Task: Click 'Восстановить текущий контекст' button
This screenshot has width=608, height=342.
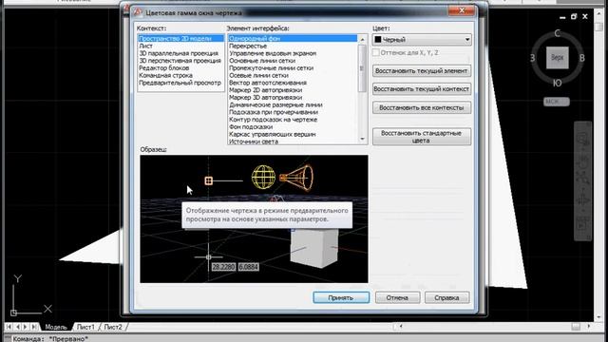Action: coord(422,89)
